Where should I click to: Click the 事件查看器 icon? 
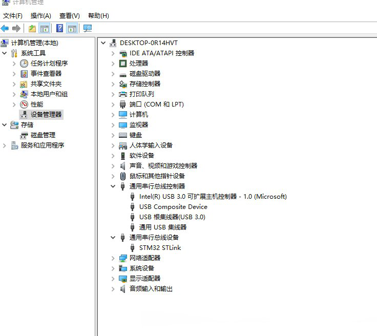coord(24,74)
